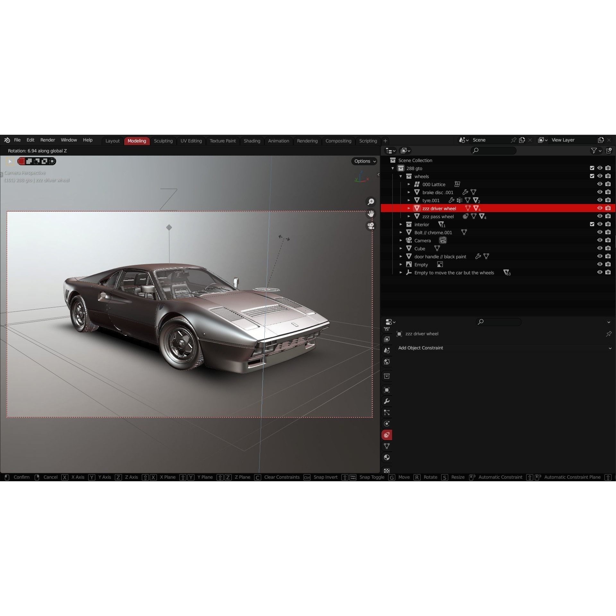Click the zoom magnifier icon in viewport

tap(371, 201)
